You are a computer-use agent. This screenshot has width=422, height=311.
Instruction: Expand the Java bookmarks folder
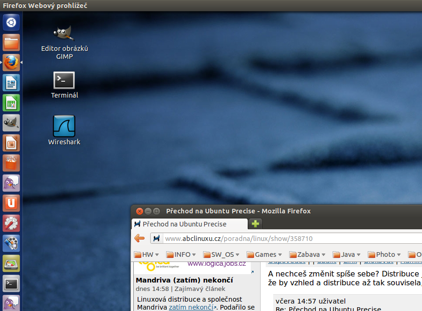click(x=346, y=254)
